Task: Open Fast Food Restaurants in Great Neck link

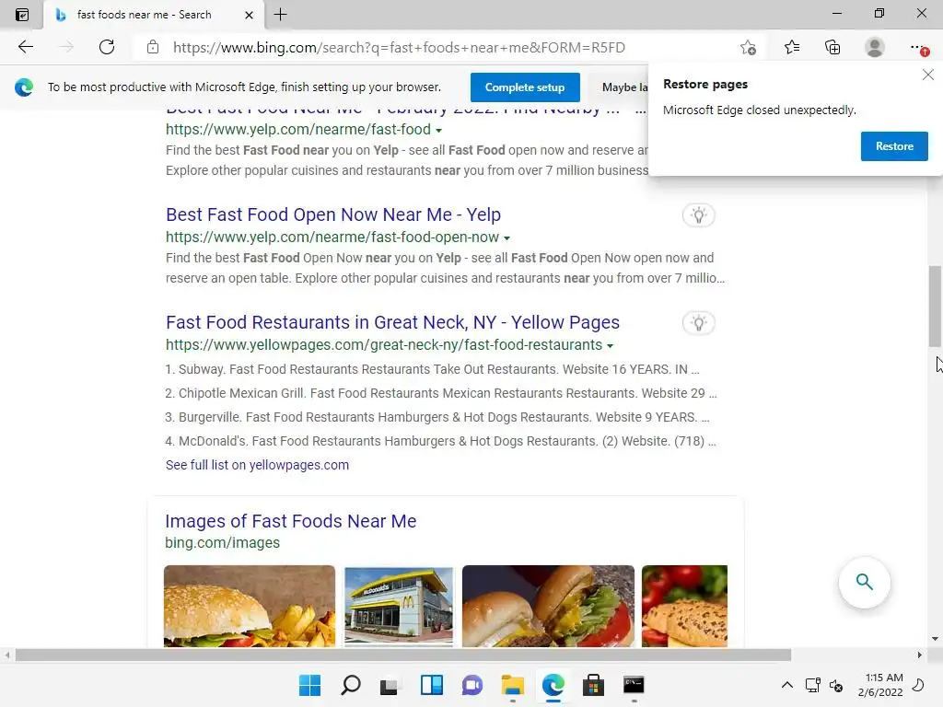Action: pyautogui.click(x=392, y=322)
